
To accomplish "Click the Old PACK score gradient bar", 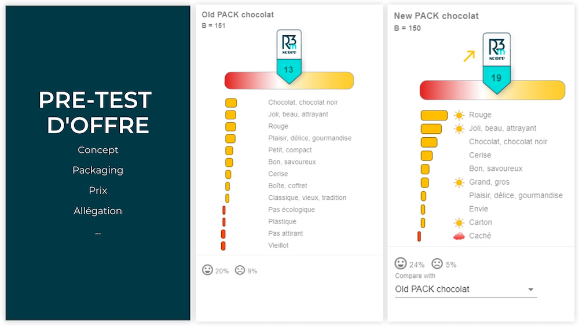I will pos(289,80).
